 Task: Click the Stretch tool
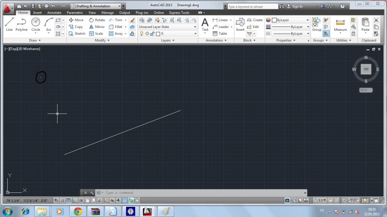tap(77, 33)
